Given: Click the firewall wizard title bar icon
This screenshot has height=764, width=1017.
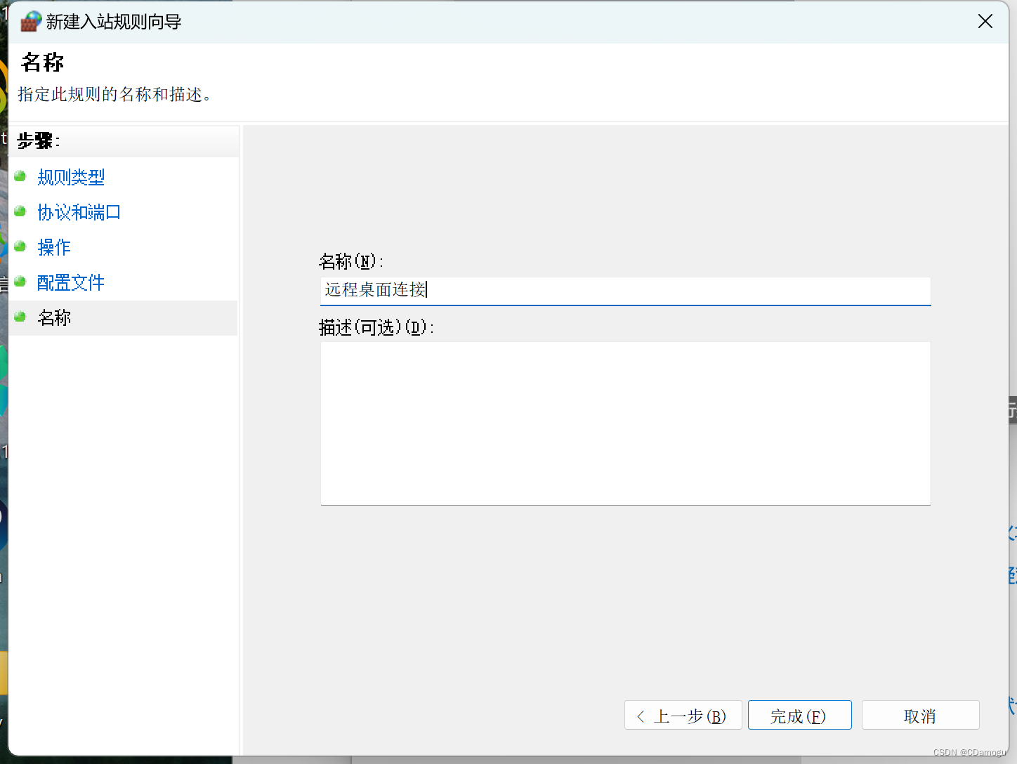Looking at the screenshot, I should tap(30, 22).
